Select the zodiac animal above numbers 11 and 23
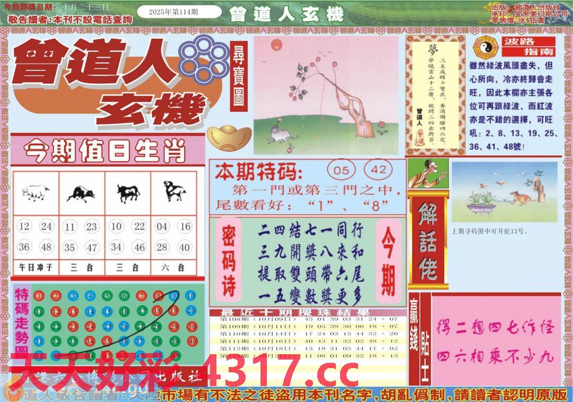573x402 pixels. click(x=81, y=194)
